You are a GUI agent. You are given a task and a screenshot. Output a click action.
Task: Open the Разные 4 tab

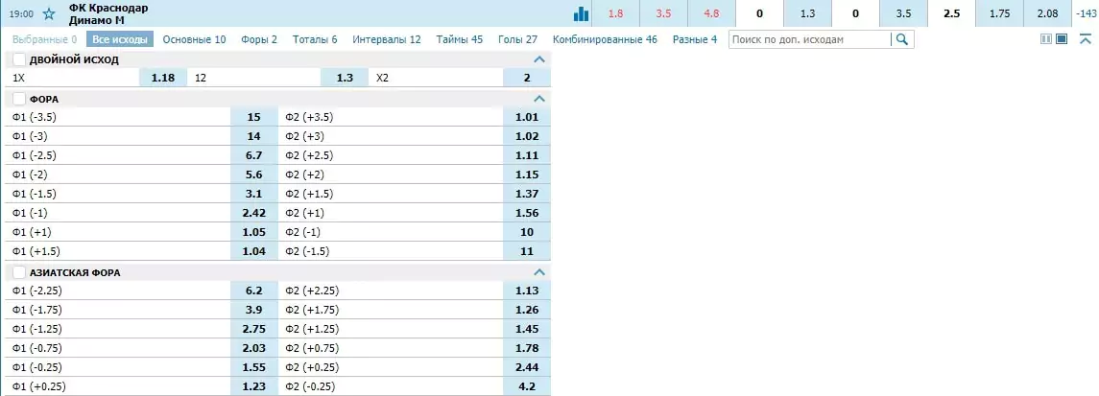pyautogui.click(x=695, y=39)
